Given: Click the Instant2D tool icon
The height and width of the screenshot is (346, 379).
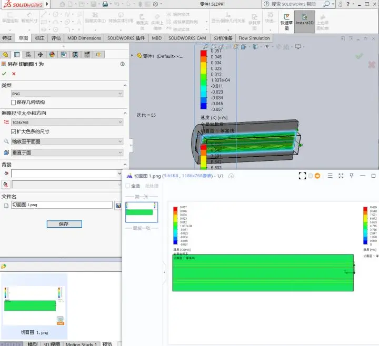Looking at the screenshot, I should pyautogui.click(x=305, y=21).
